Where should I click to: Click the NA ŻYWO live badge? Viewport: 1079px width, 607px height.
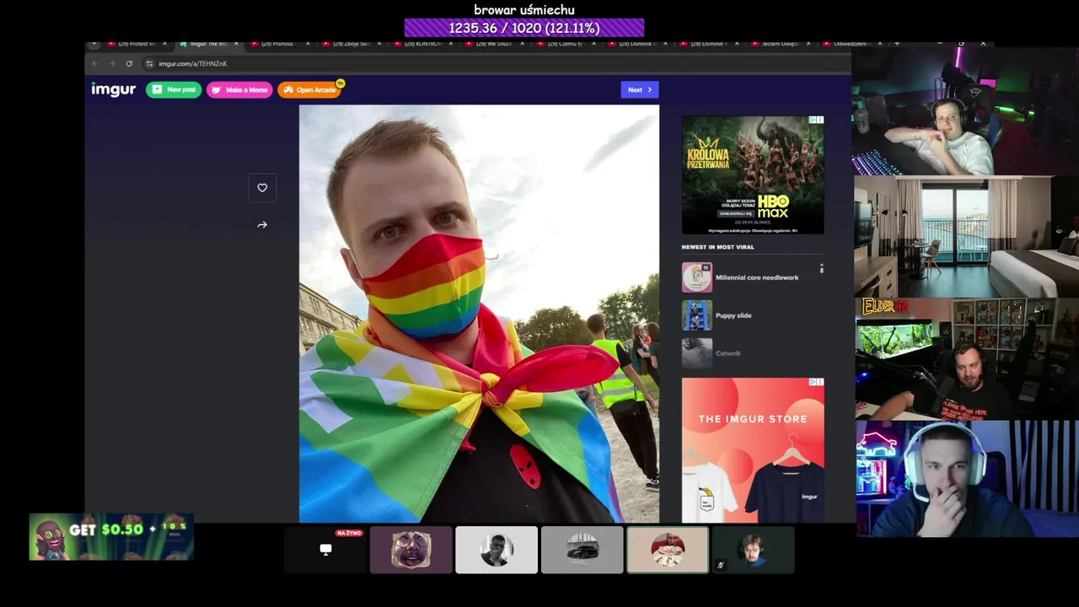click(x=349, y=533)
